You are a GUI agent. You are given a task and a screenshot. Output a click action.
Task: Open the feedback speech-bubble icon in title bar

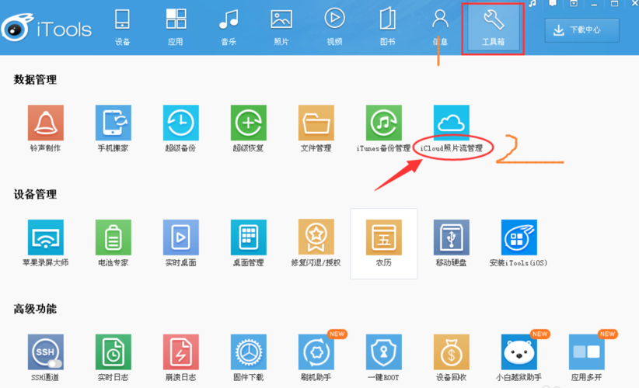coord(553,3)
